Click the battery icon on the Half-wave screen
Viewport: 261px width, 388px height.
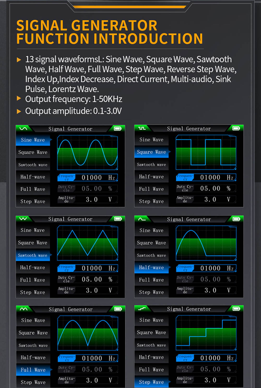tap(236, 219)
